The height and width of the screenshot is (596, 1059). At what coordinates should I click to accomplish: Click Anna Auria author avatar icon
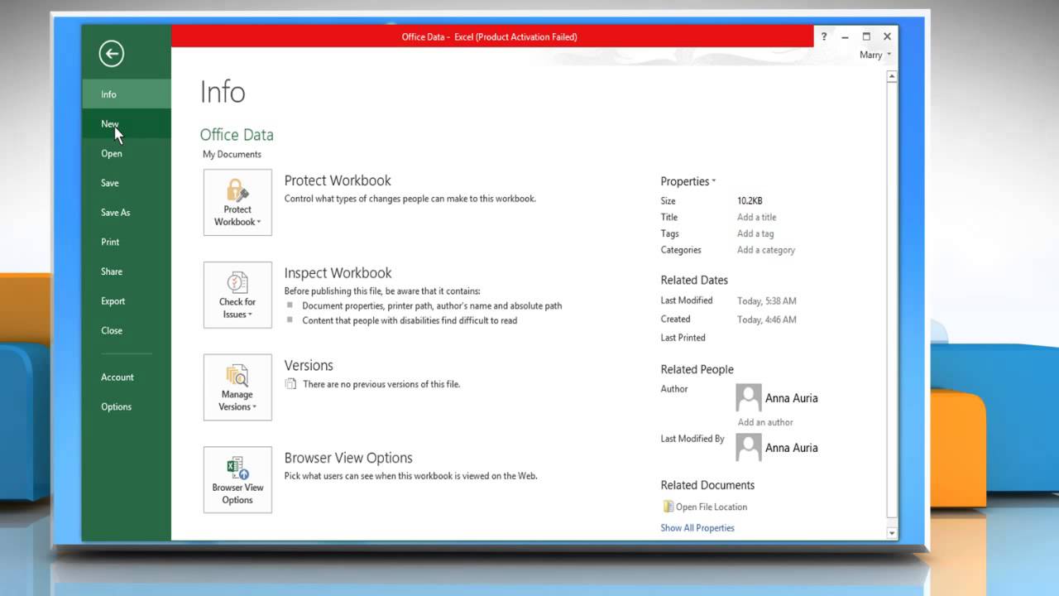[x=748, y=397]
